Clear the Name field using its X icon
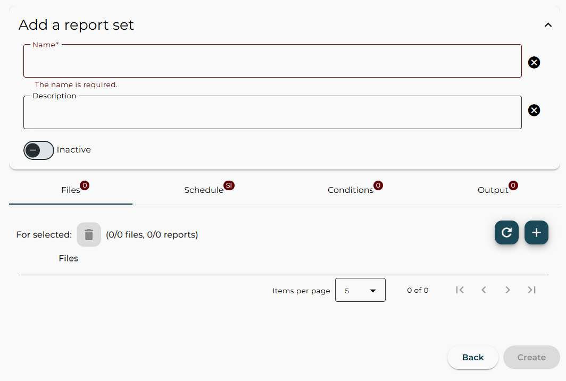Viewport: 566px width, 381px height. point(534,62)
